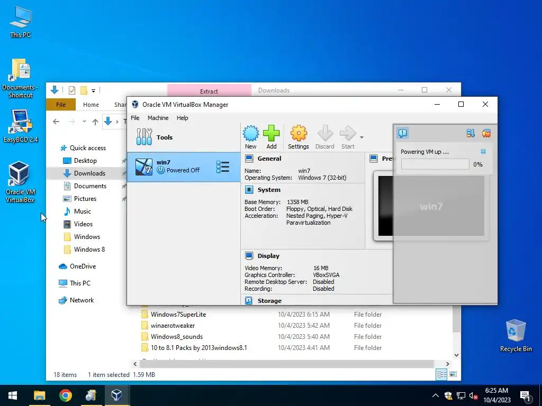
Task: Cancel the Powering VM up progress
Action: coord(483,152)
